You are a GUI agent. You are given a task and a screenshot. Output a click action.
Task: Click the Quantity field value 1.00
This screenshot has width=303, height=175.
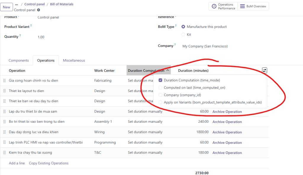(x=41, y=37)
